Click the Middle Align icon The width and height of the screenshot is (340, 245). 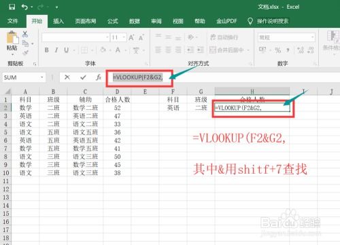pos(168,37)
